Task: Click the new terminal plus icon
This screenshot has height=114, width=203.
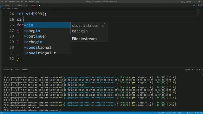Action: click(192, 70)
